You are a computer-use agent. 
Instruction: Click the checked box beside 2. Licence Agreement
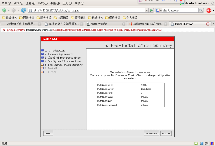pos(42,54)
